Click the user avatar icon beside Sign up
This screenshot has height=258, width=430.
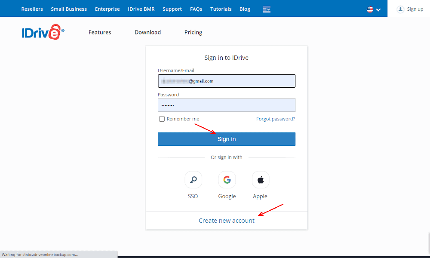pos(400,9)
